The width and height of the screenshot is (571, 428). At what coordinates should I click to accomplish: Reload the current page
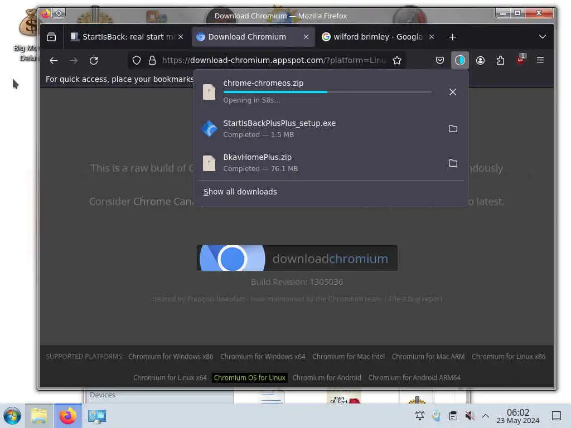point(94,60)
